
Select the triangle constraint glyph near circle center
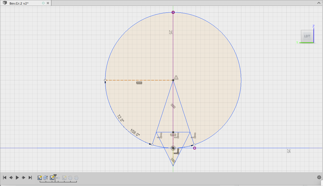(x=176, y=77)
